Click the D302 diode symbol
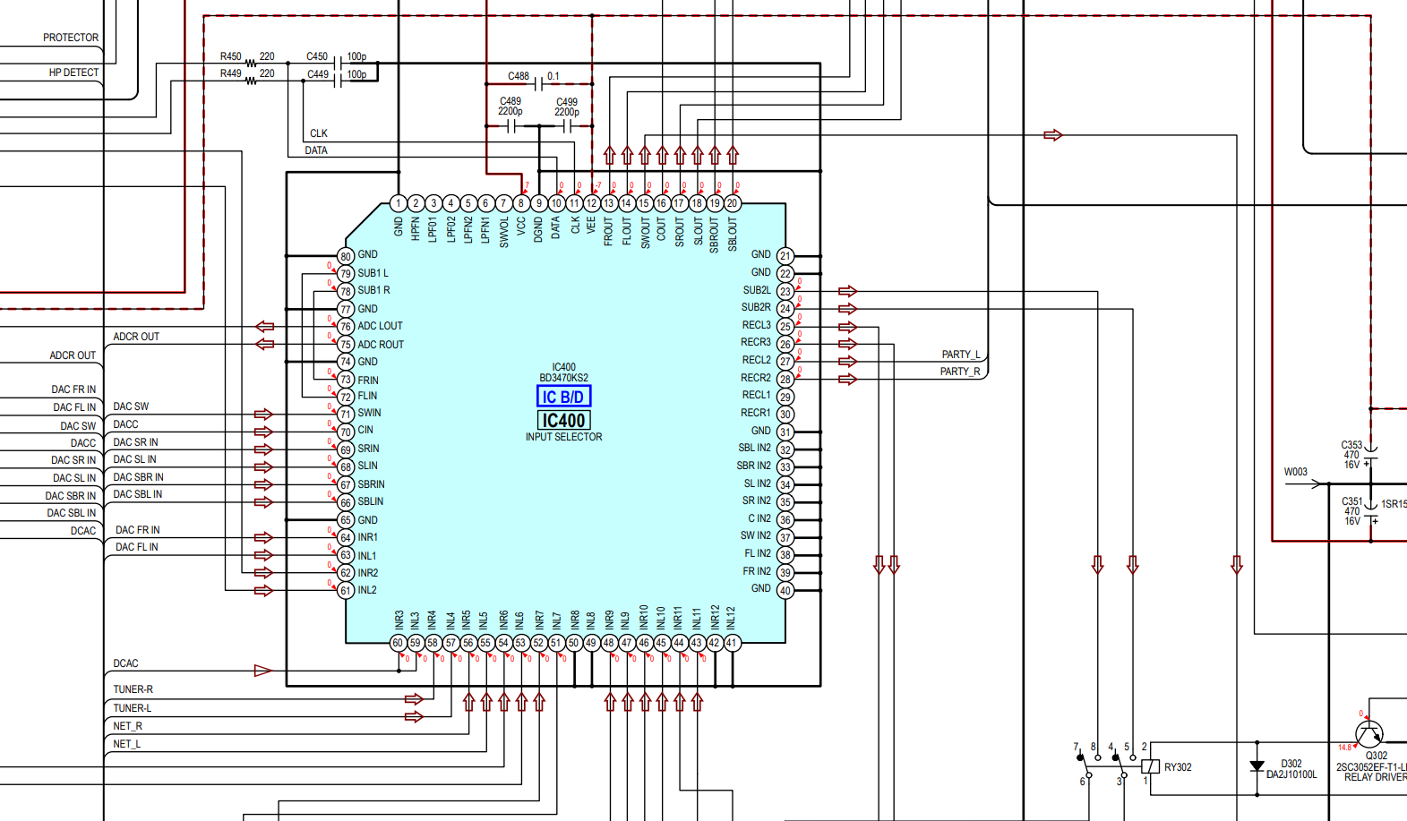1407x821 pixels. (x=1257, y=766)
